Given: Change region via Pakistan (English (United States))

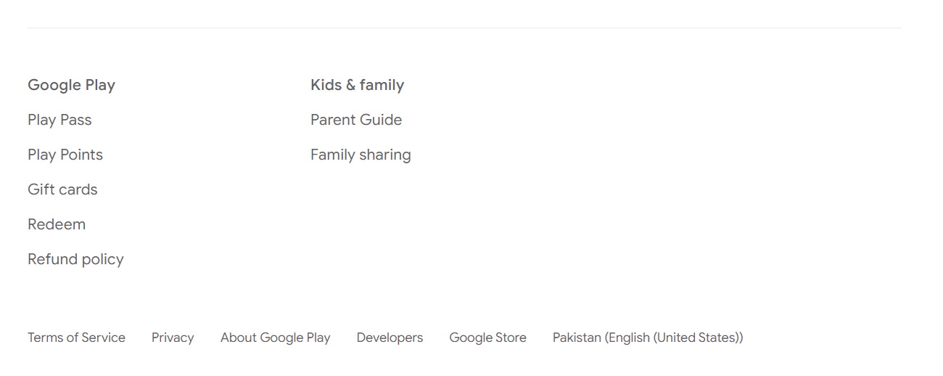Looking at the screenshot, I should click(647, 338).
